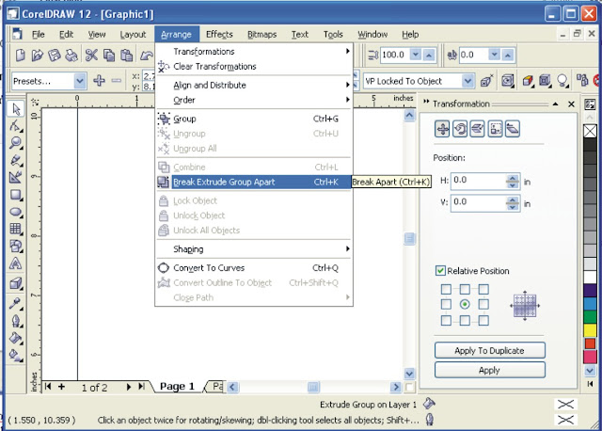Open VP Locked To Object dropdown

(467, 81)
